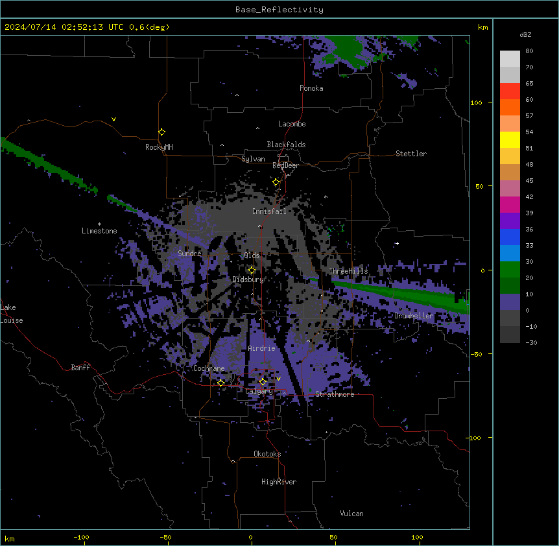The height and width of the screenshot is (546, 559).
Task: Click the Sylvan label
Action: 253,159
